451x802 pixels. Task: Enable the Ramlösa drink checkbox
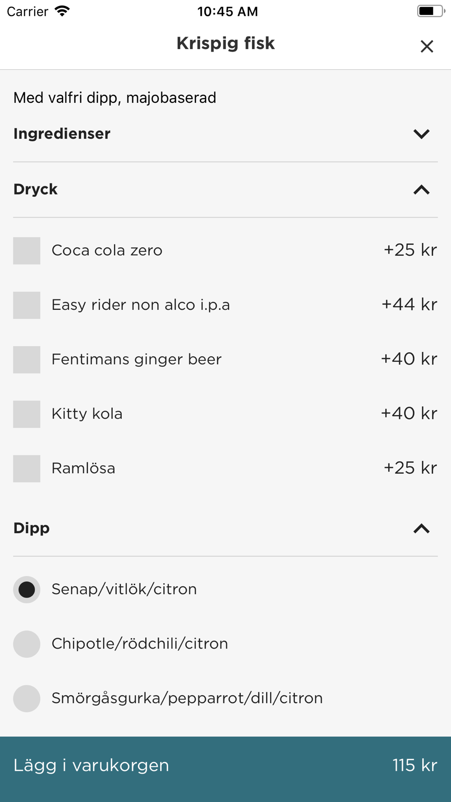click(x=27, y=469)
